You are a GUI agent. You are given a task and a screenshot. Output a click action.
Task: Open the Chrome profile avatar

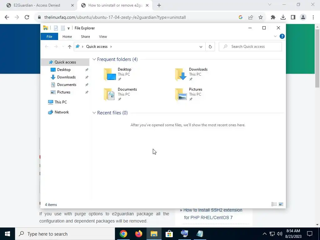click(x=303, y=17)
